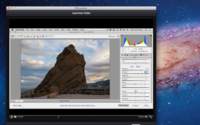Mute the video volume

[x=146, y=117]
